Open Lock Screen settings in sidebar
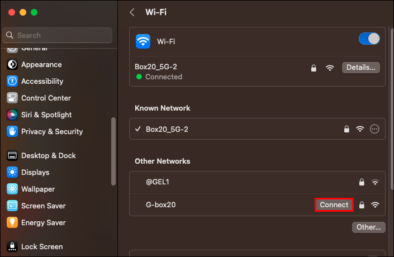394x257 pixels. 42,247
